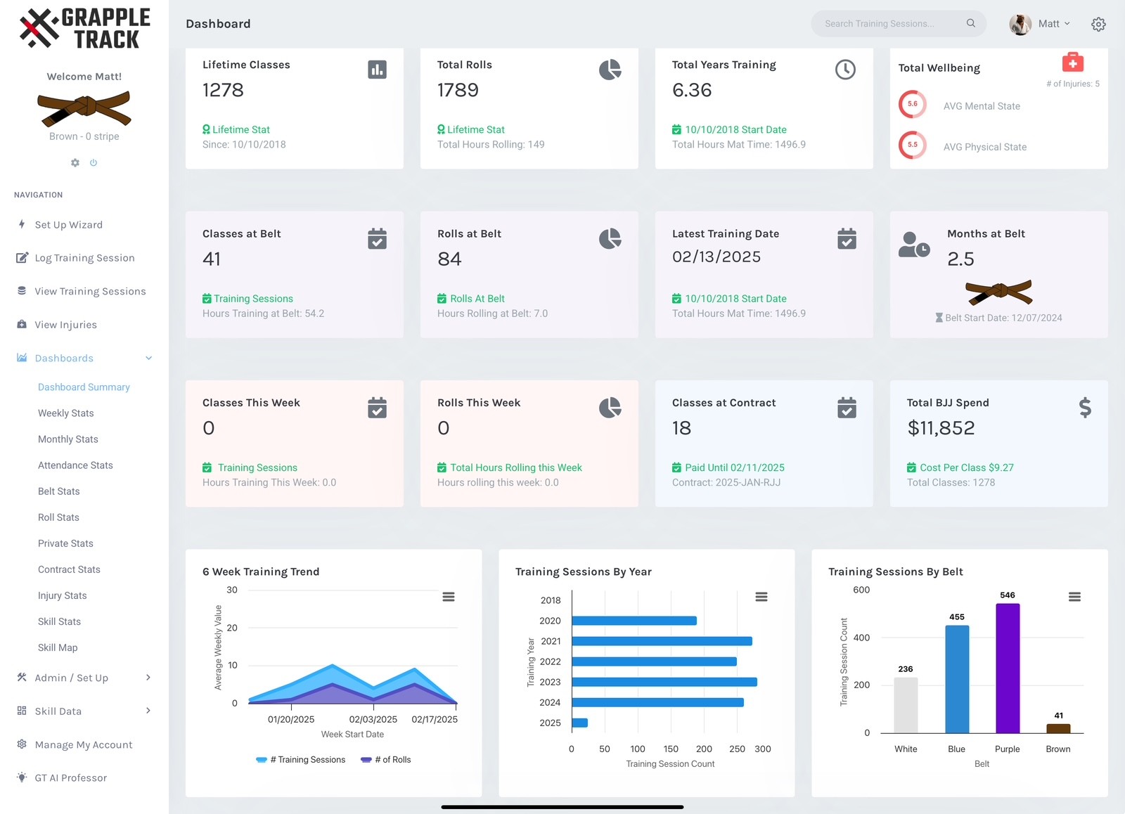Image resolution: width=1125 pixels, height=814 pixels.
Task: Click the small gear icon under Brown belt
Action: [75, 162]
